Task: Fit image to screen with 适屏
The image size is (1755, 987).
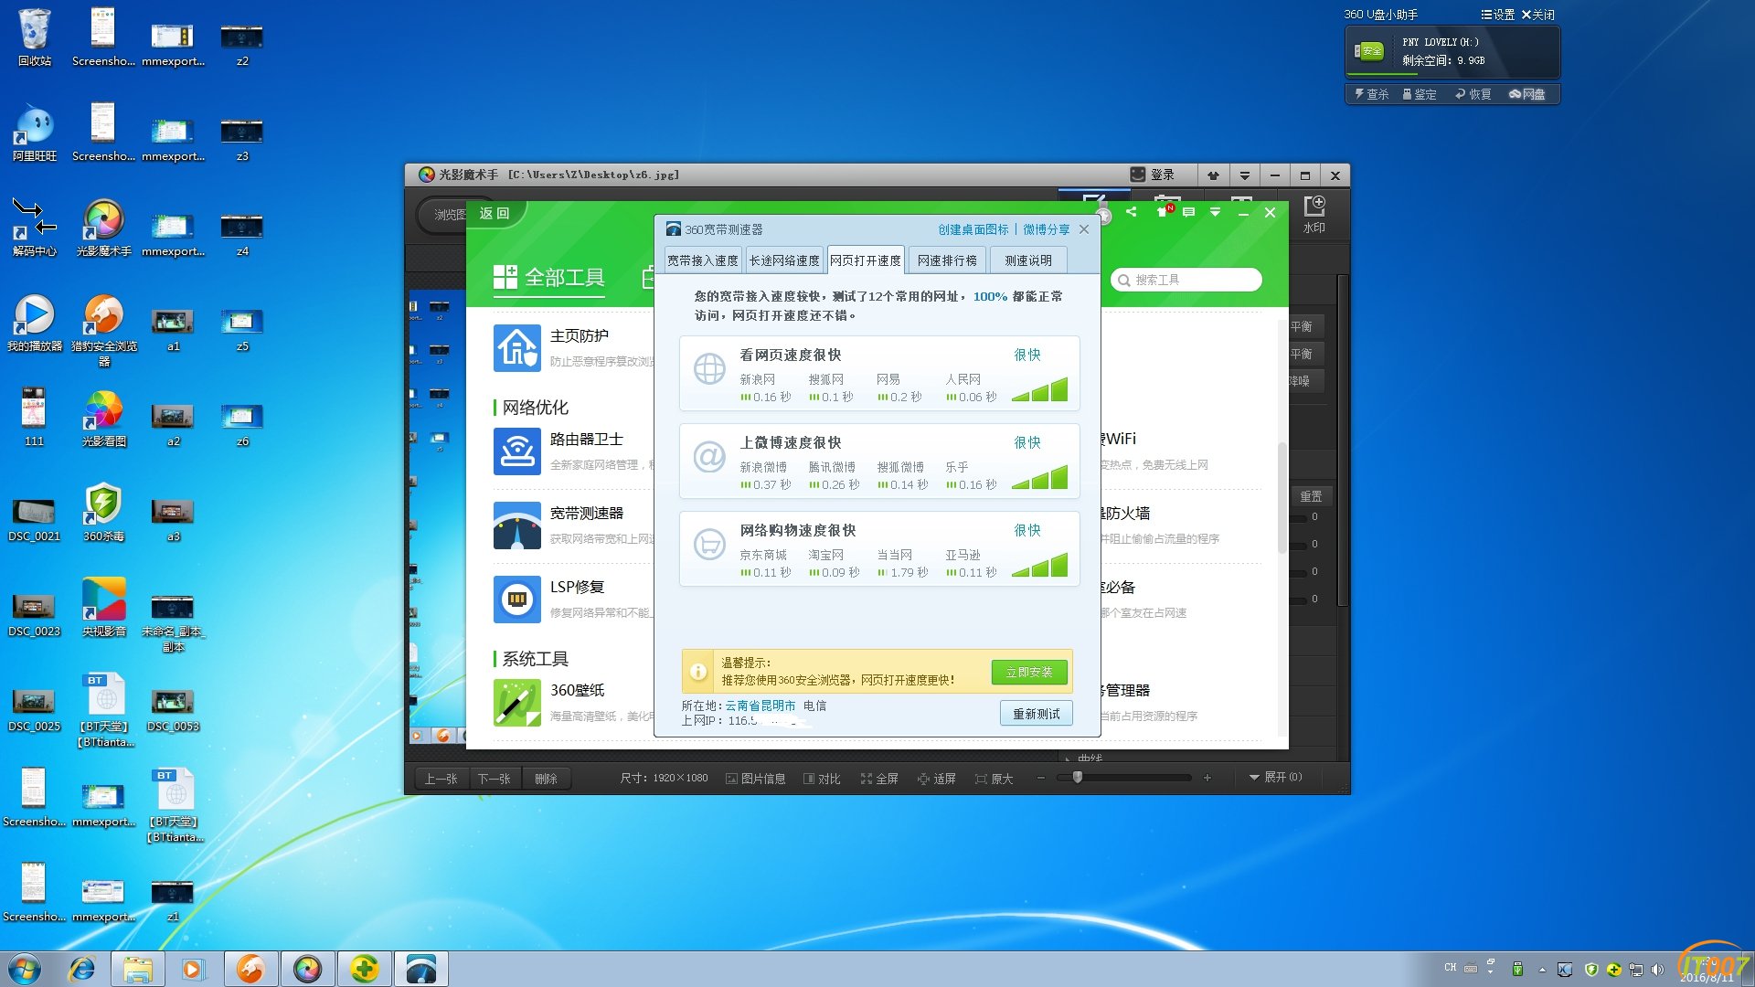Action: point(937,779)
